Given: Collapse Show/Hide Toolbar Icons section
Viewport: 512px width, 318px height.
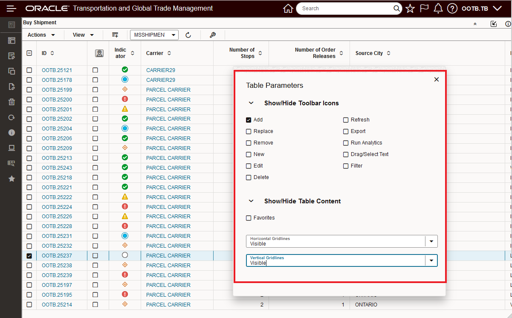Looking at the screenshot, I should 251,103.
